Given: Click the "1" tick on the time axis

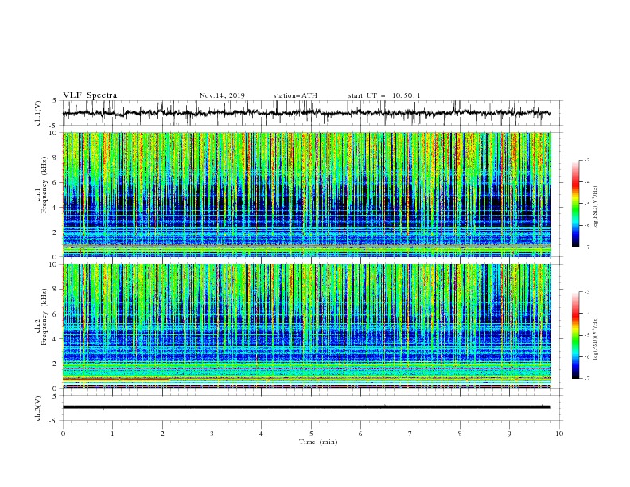Looking at the screenshot, I should 112,434.
